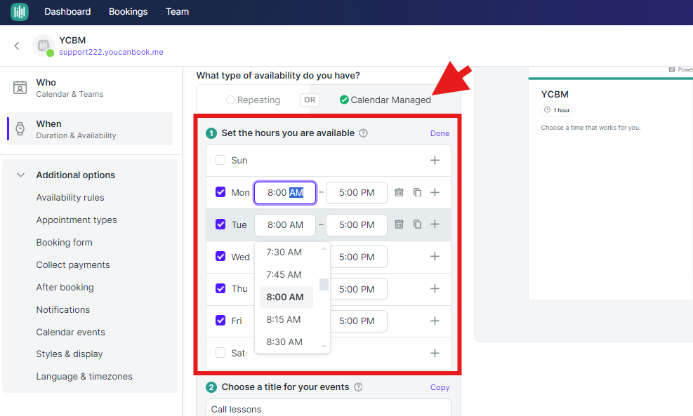Screen dimensions: 693x416
Task: Open the Bookings tab in top navigation
Action: (x=128, y=12)
